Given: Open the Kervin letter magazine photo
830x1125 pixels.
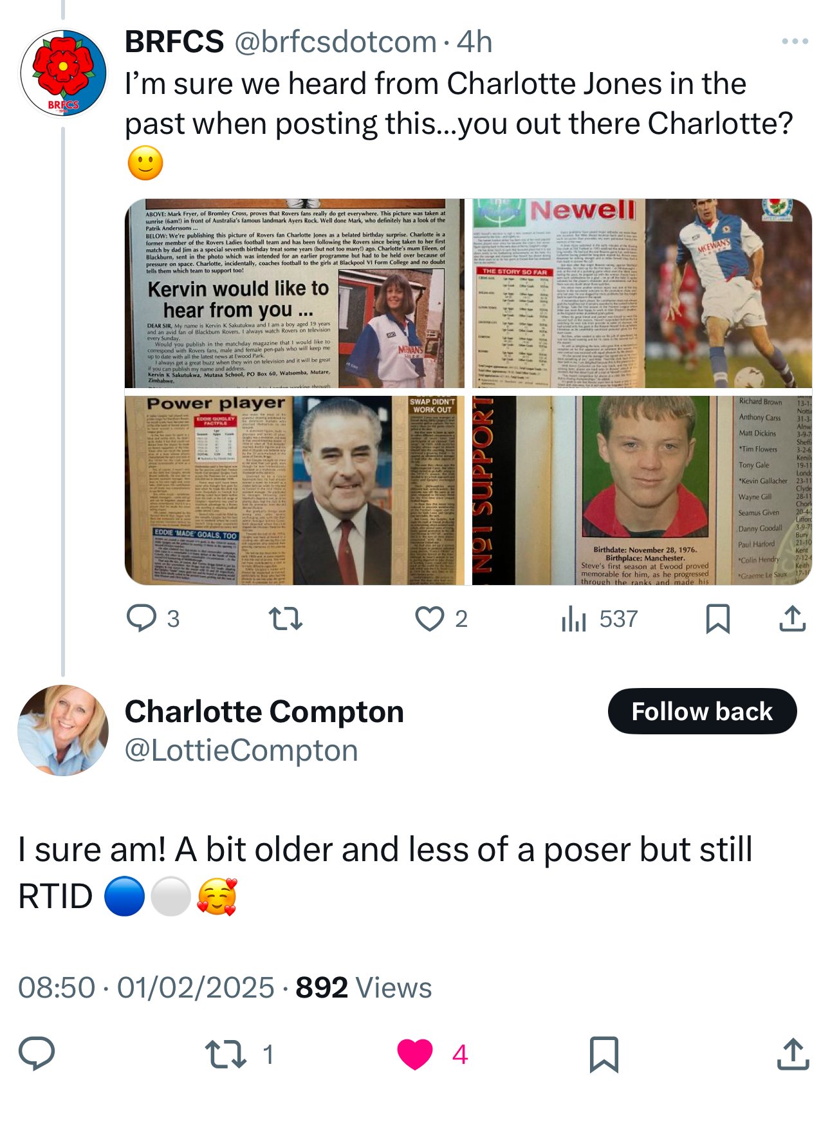Looking at the screenshot, I should 295,293.
